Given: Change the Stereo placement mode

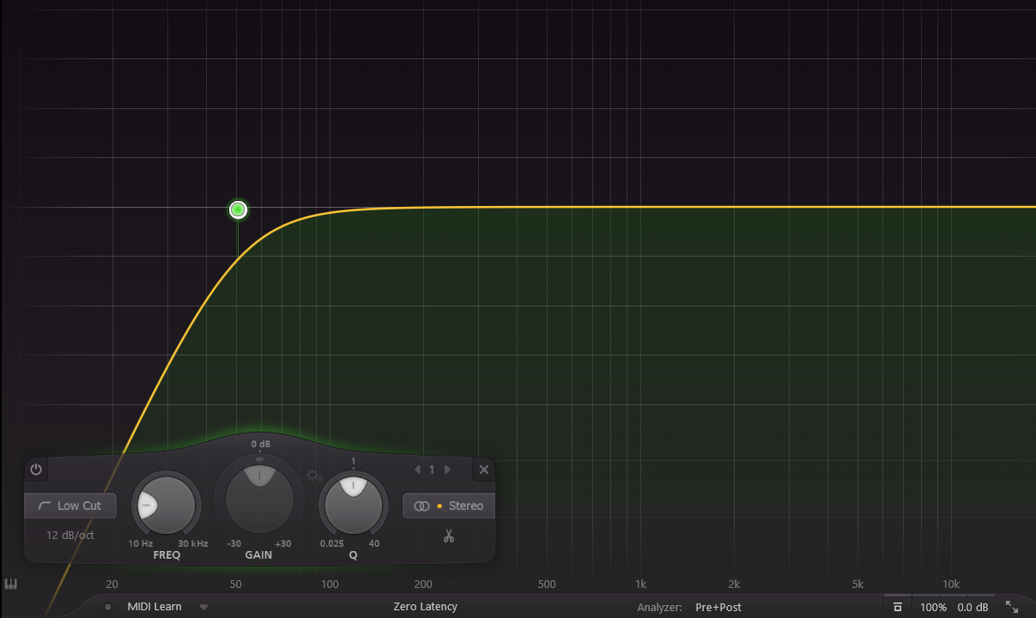Looking at the screenshot, I should [448, 506].
